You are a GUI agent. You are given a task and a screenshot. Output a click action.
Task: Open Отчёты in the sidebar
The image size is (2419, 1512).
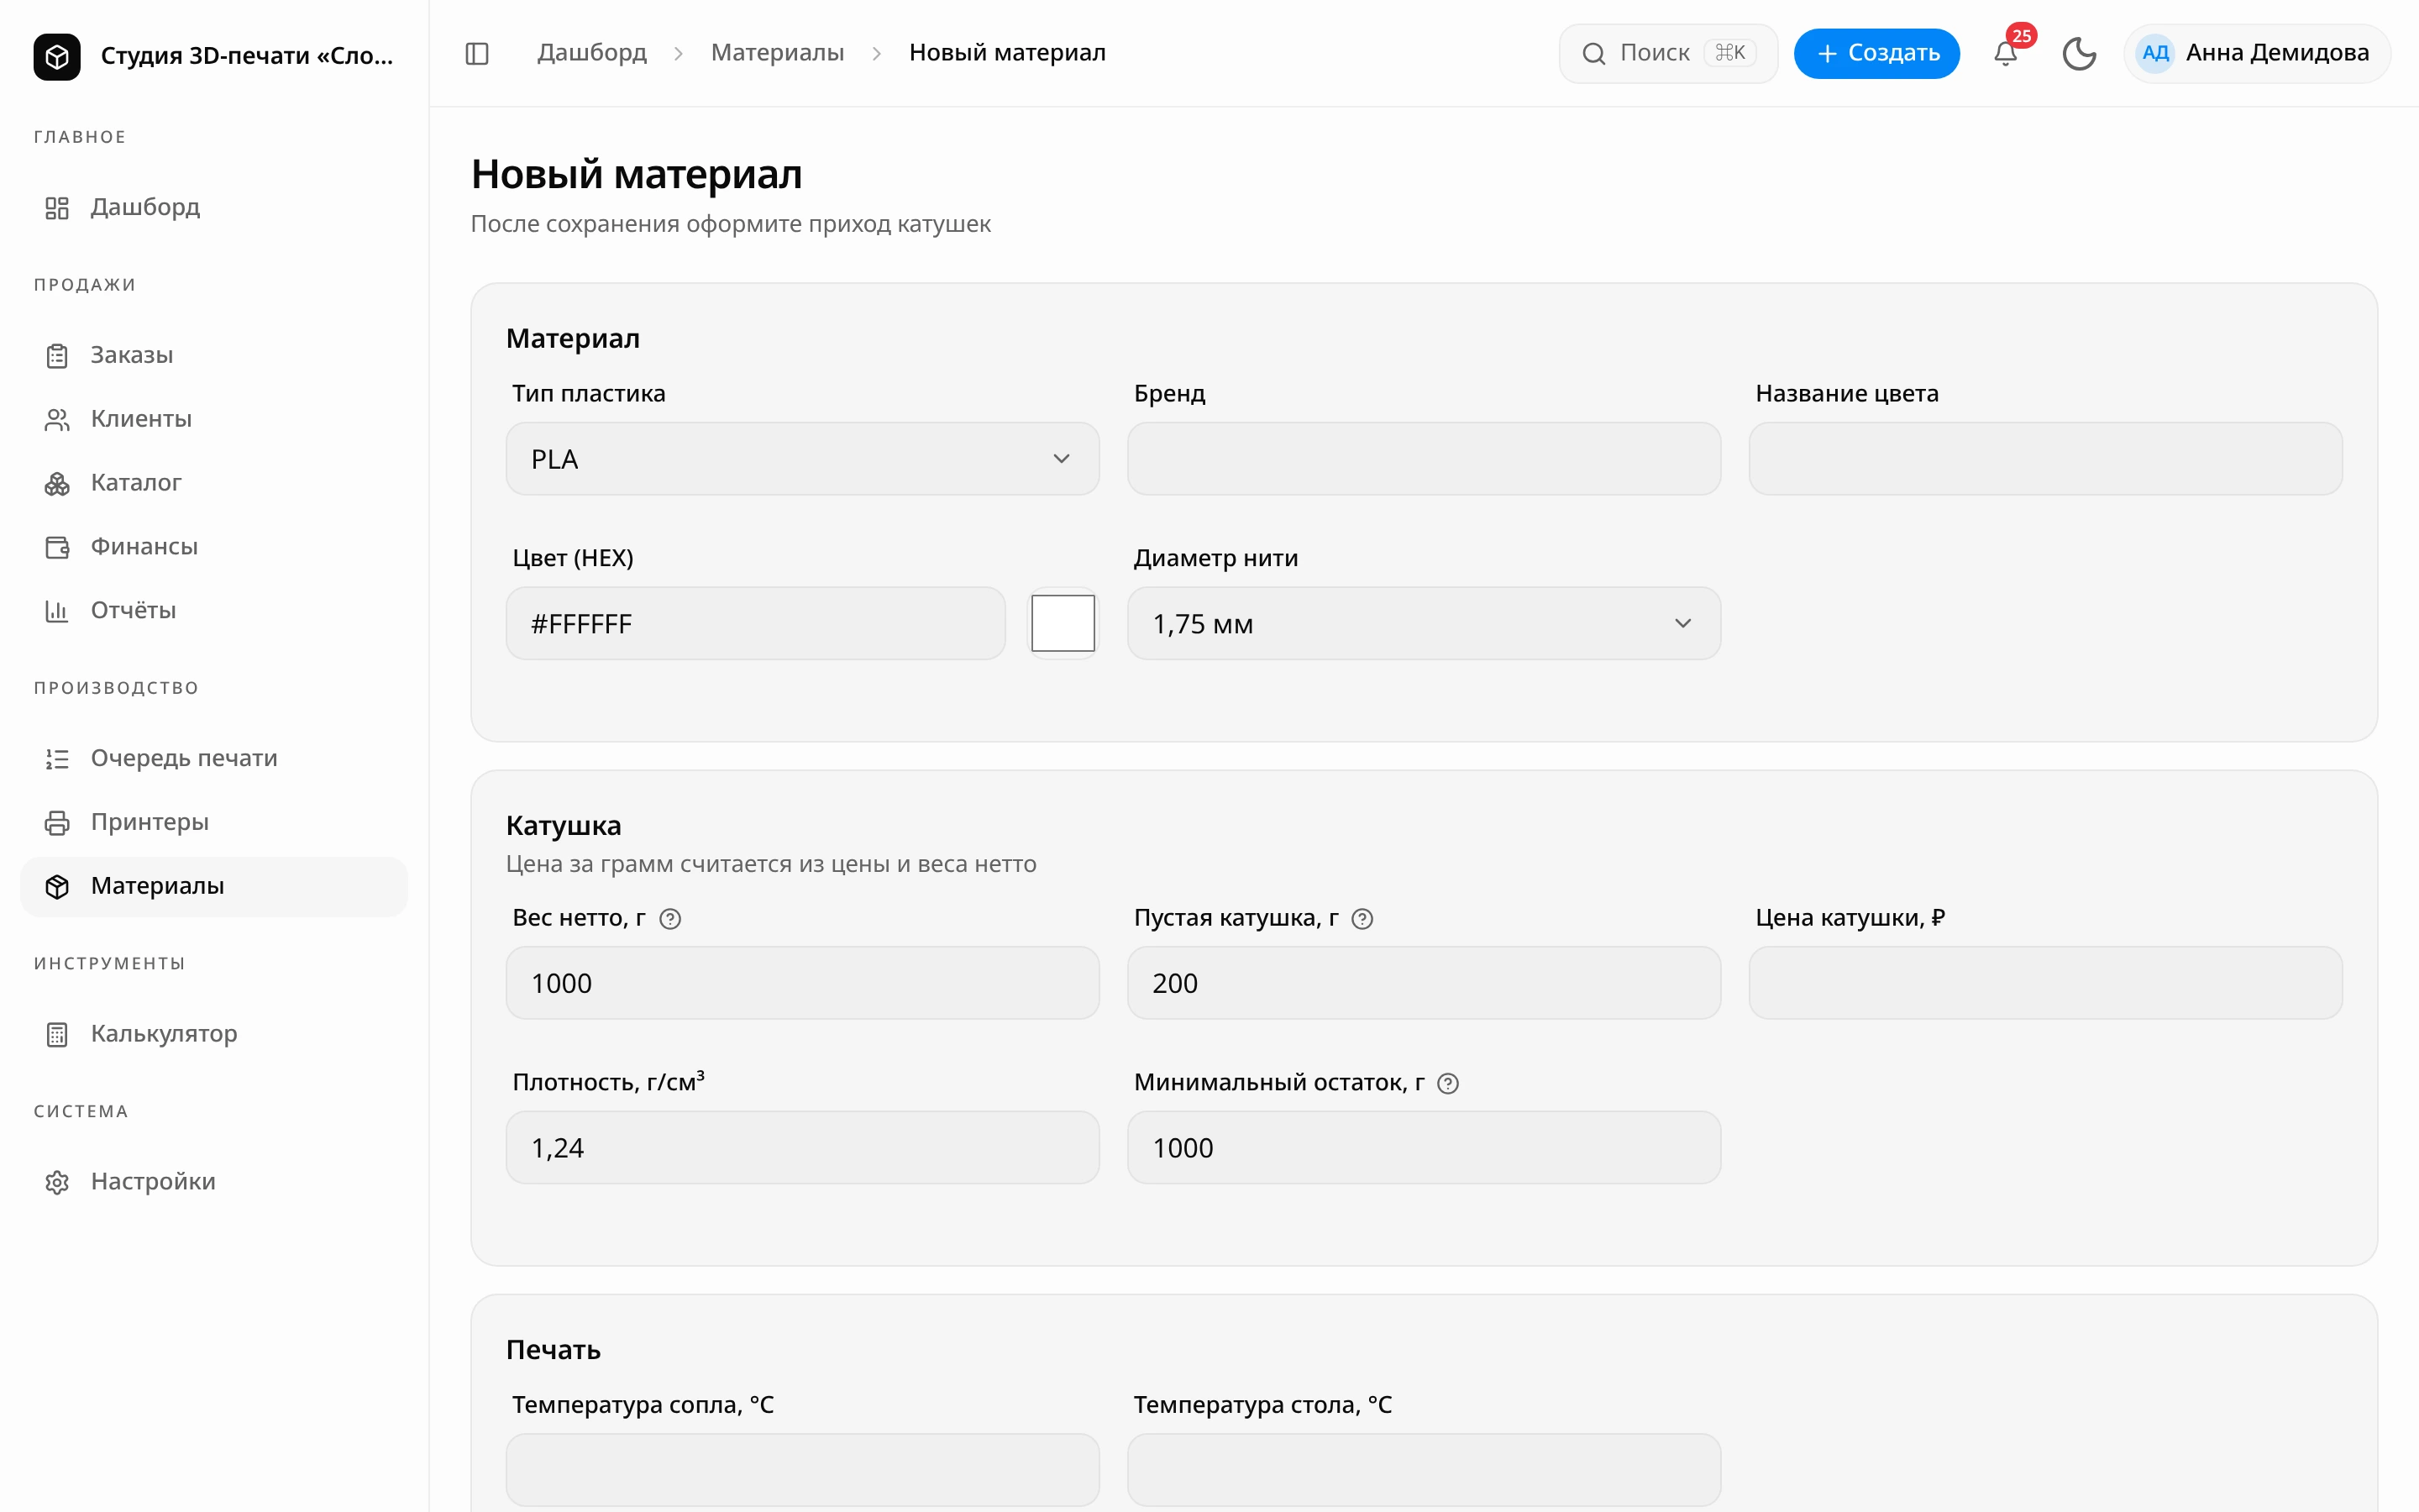214,611
